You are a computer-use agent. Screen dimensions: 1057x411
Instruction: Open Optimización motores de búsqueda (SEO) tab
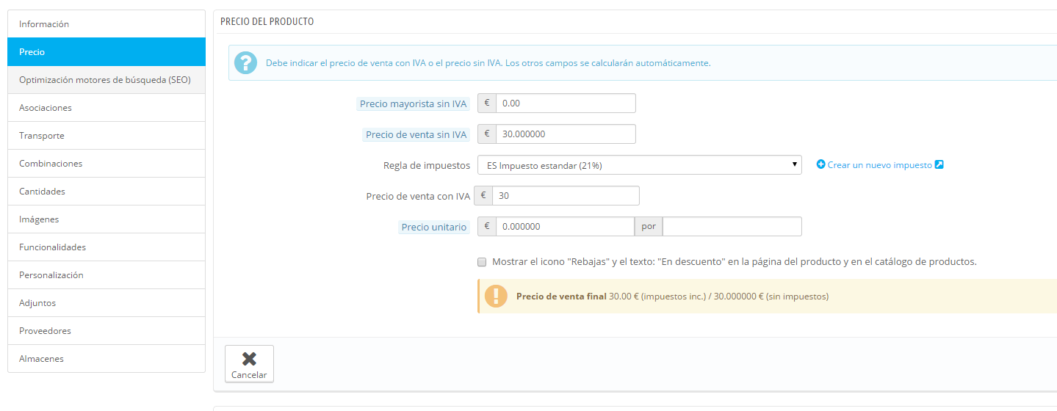(x=107, y=80)
